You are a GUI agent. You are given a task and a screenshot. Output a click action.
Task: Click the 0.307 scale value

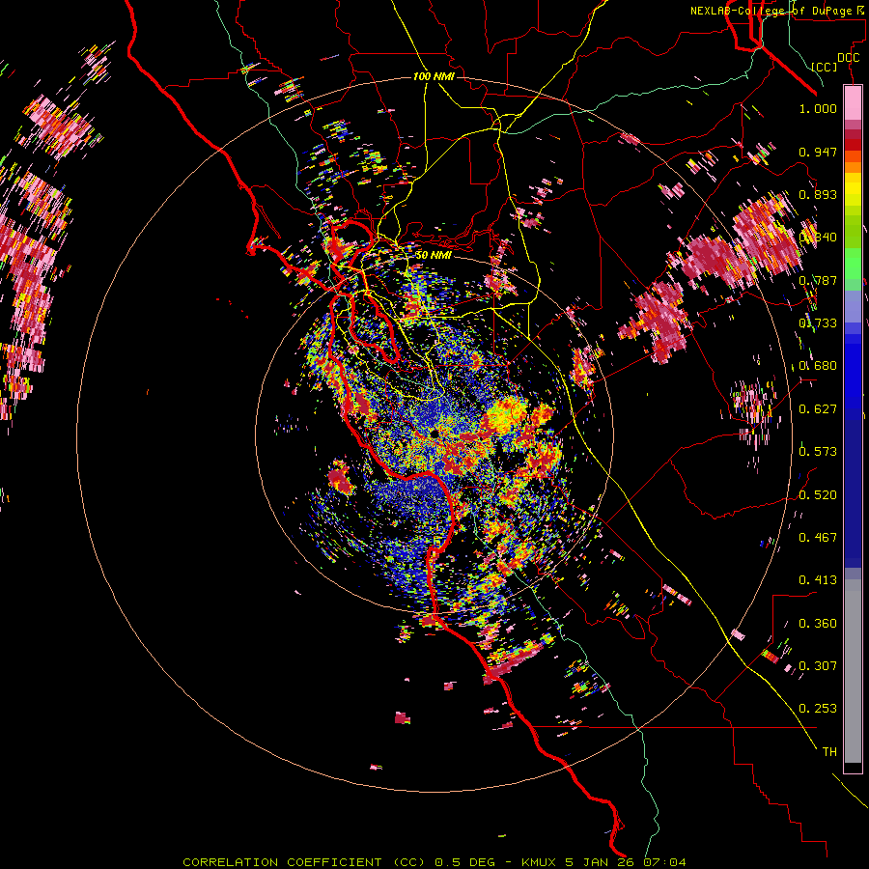(x=818, y=666)
